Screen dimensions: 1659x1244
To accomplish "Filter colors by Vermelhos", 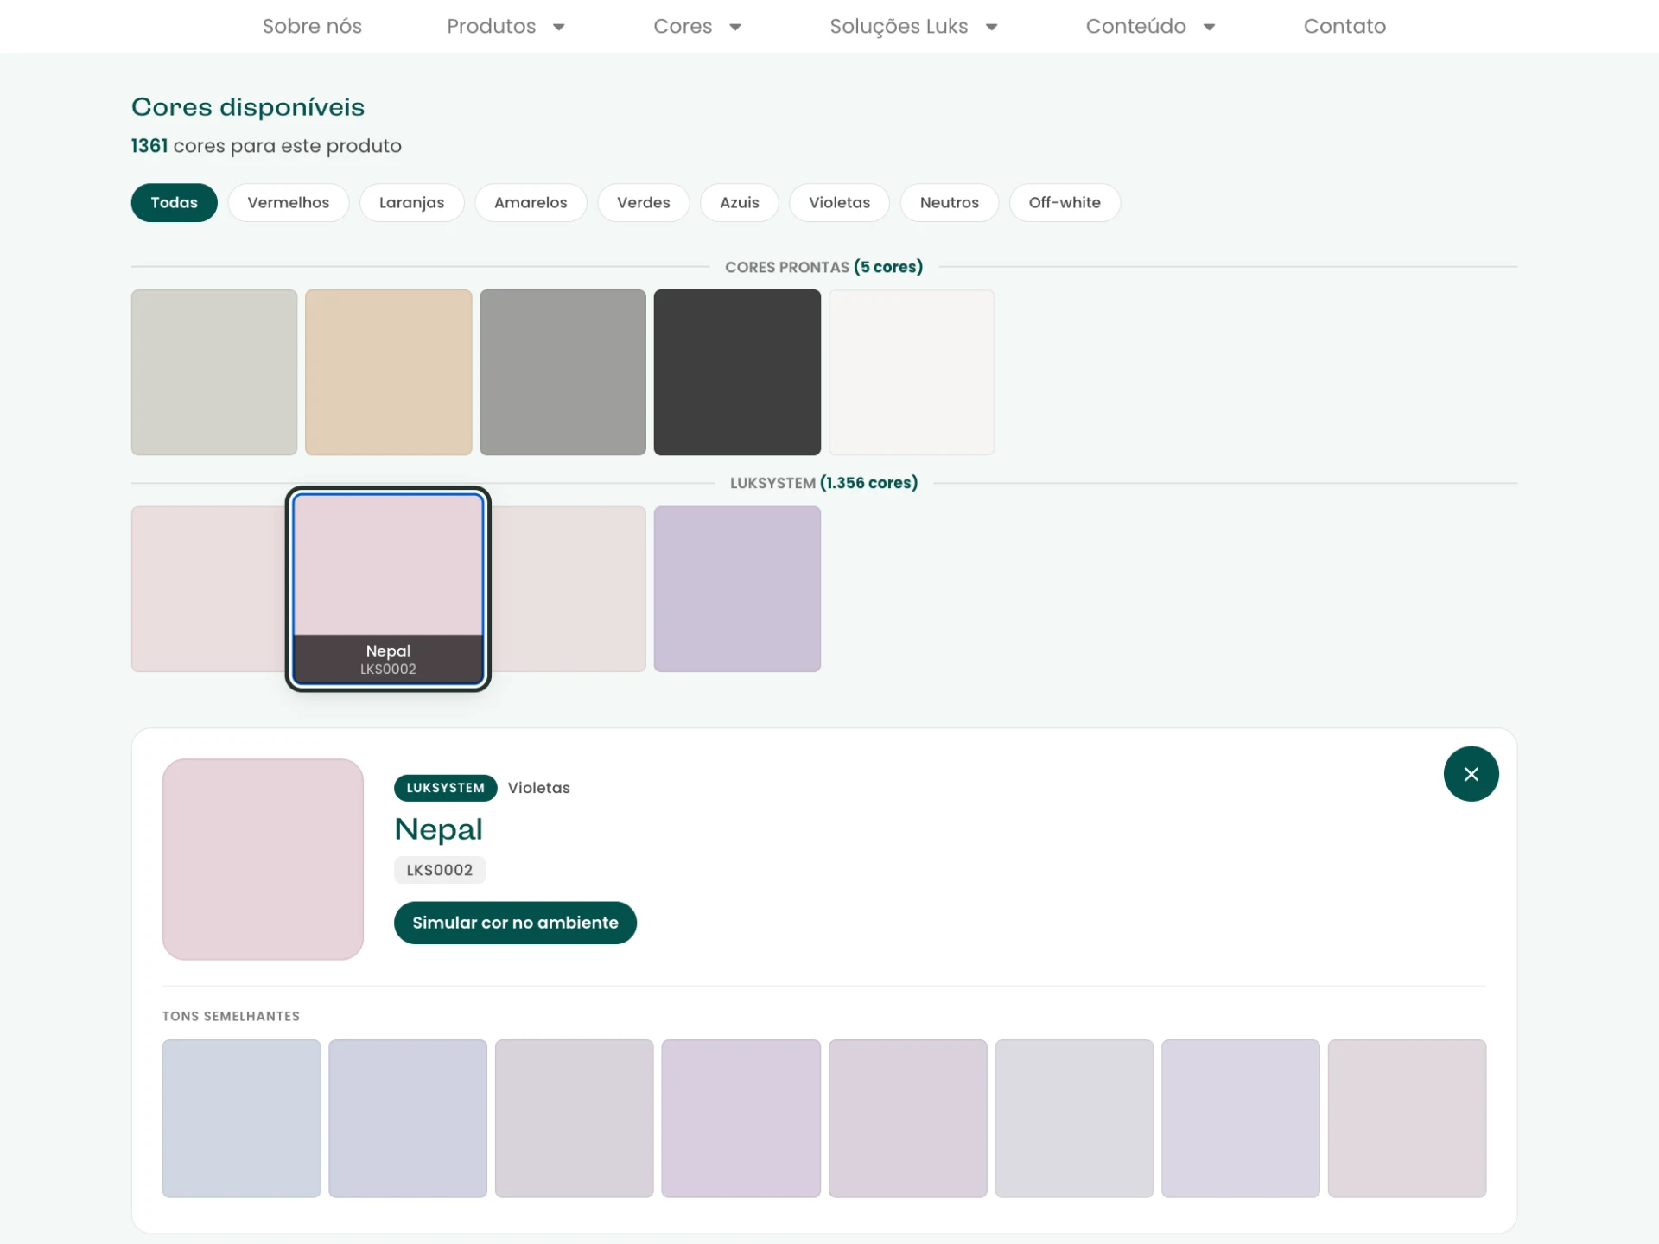I will [289, 202].
